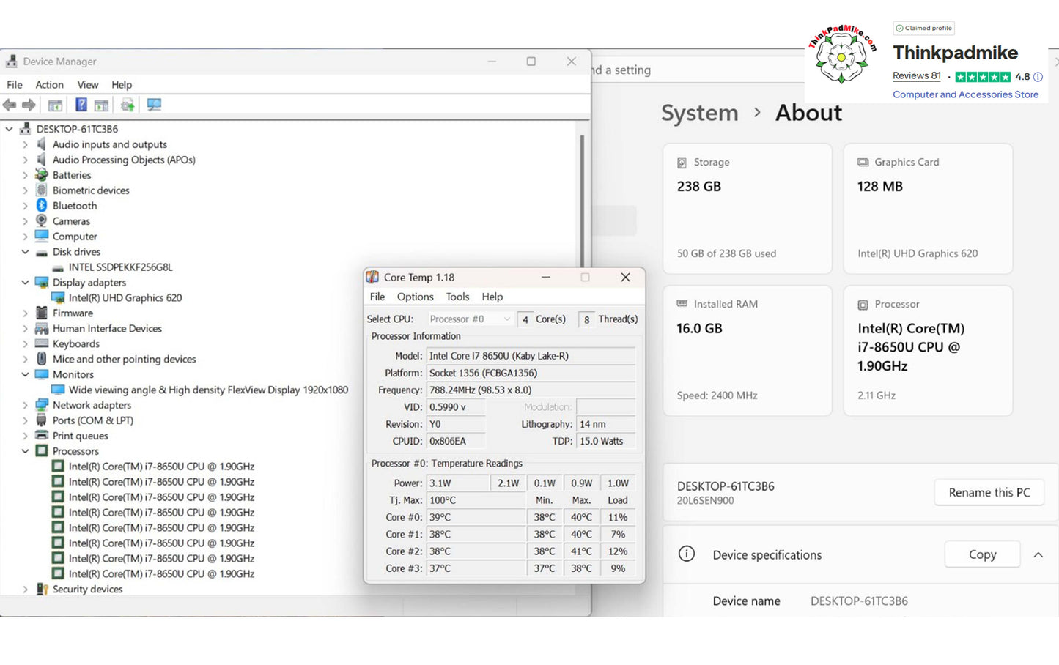Open the Select CPU dropdown in Core Temp
The height and width of the screenshot is (665, 1059).
point(470,319)
